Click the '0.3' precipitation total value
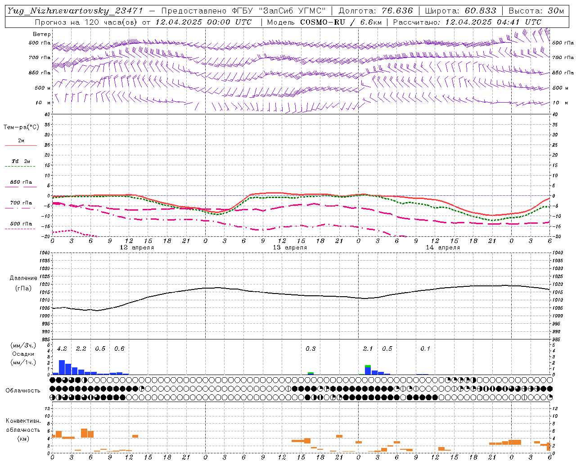This screenshot has width=576, height=461. (310, 348)
